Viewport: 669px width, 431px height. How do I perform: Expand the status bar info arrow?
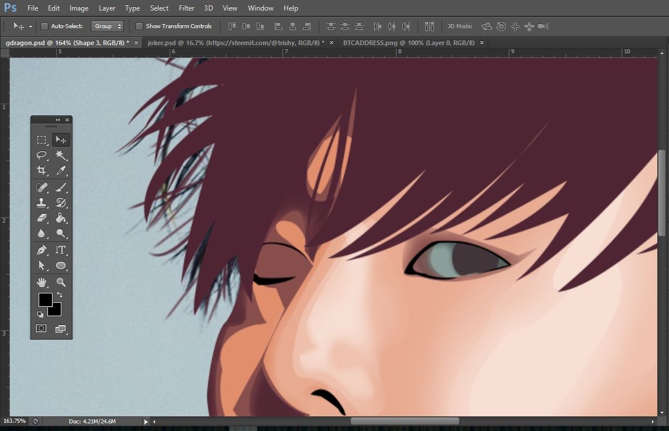[146, 421]
